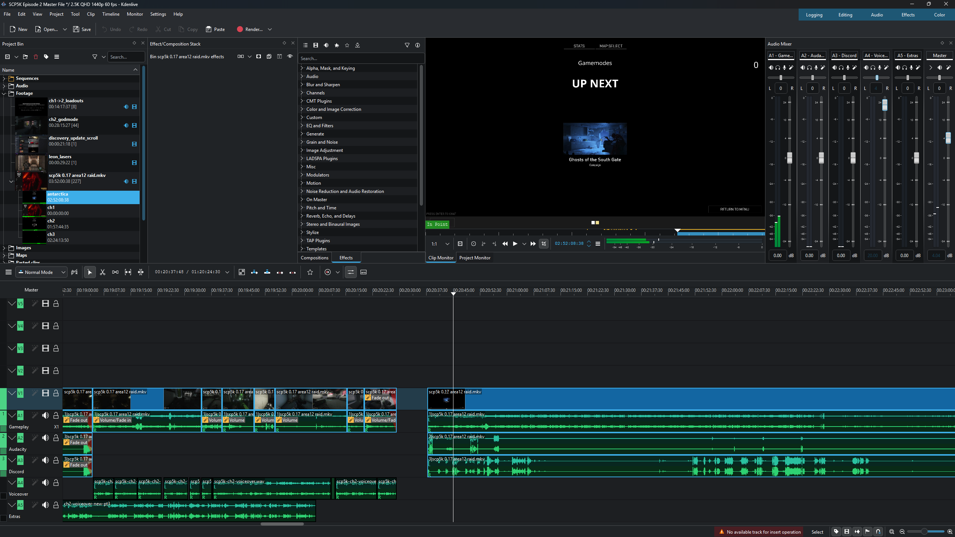The image size is (955, 537).
Task: Click the Compositions tab button
Action: click(x=315, y=257)
